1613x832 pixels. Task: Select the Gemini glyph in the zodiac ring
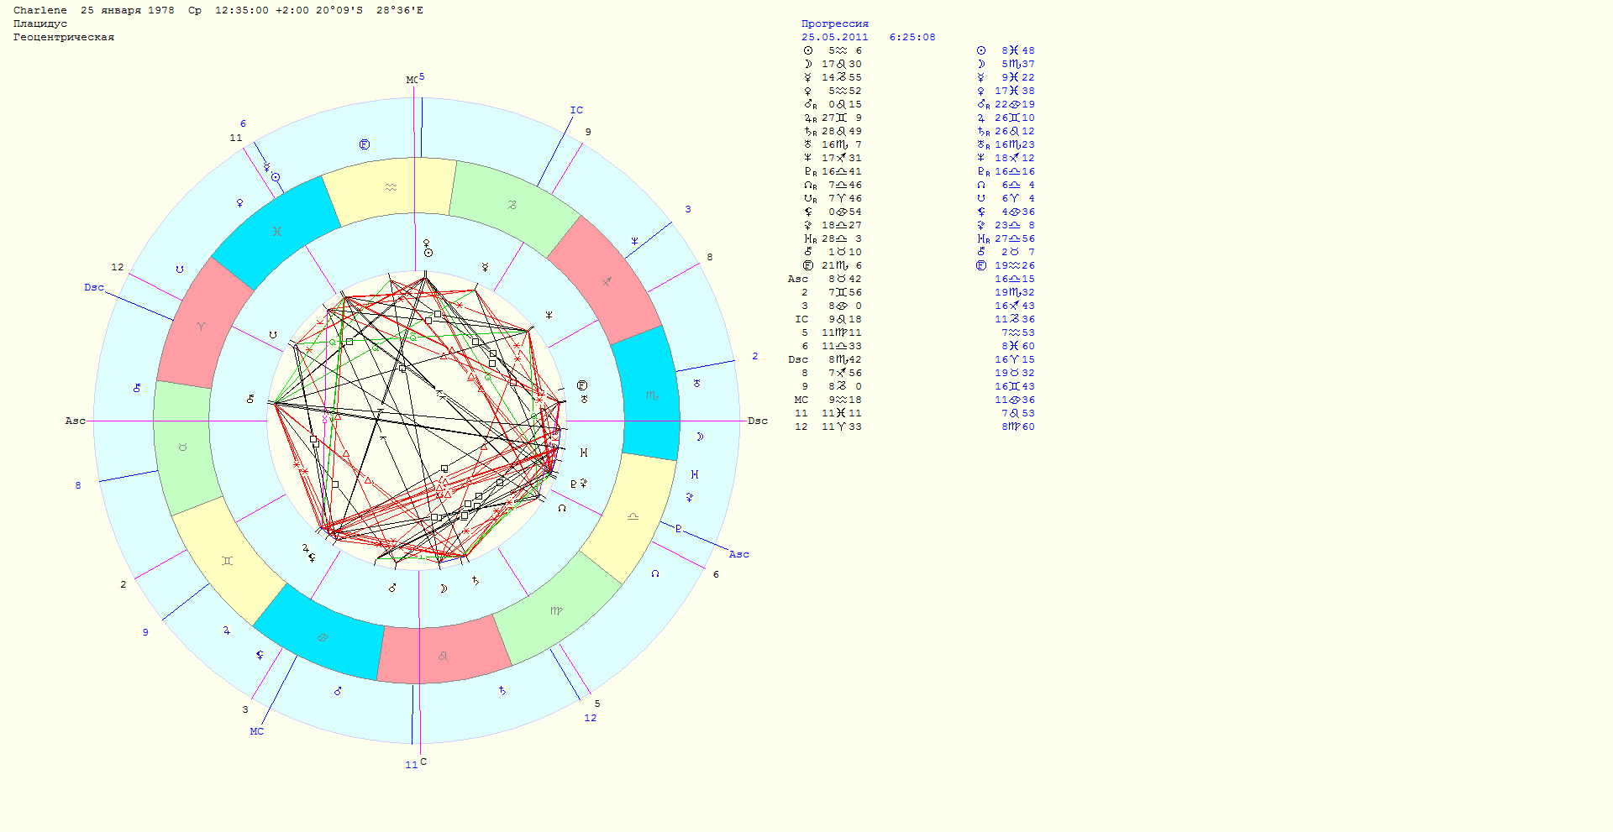click(227, 561)
